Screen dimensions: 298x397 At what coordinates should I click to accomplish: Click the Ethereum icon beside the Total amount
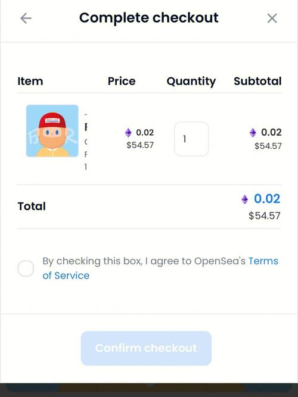click(x=244, y=199)
